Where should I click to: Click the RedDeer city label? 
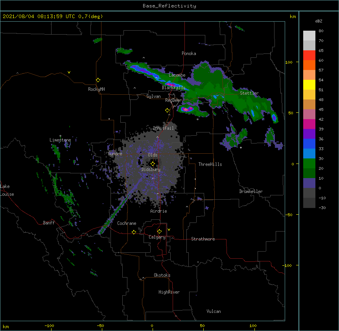pos(173,100)
